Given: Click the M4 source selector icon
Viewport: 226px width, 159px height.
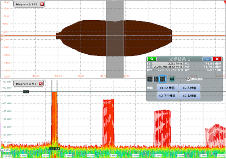Looking at the screenshot, I should [172, 79].
